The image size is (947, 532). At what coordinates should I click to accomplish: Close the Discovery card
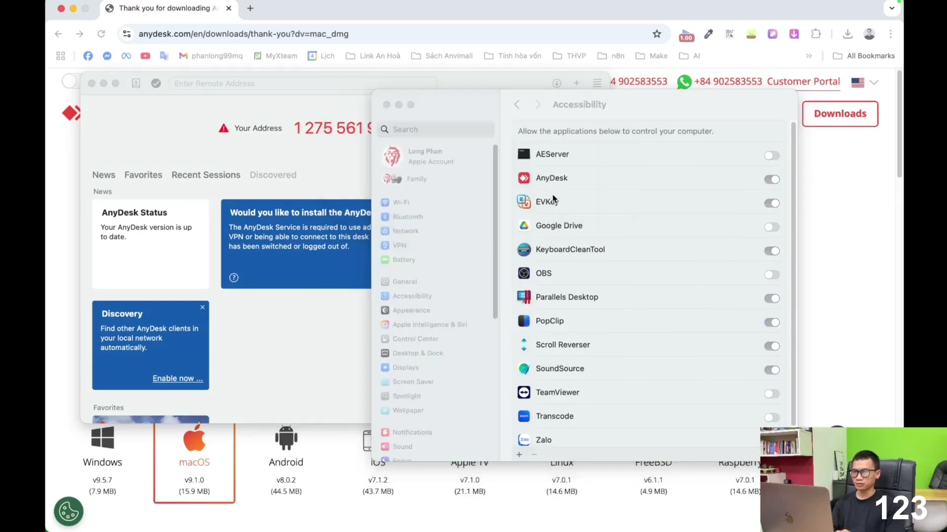(x=202, y=307)
